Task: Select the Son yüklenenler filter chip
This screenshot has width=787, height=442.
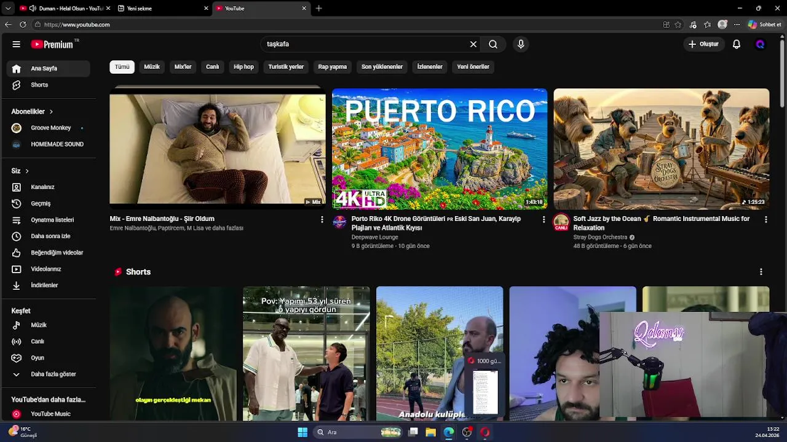Action: pyautogui.click(x=382, y=67)
